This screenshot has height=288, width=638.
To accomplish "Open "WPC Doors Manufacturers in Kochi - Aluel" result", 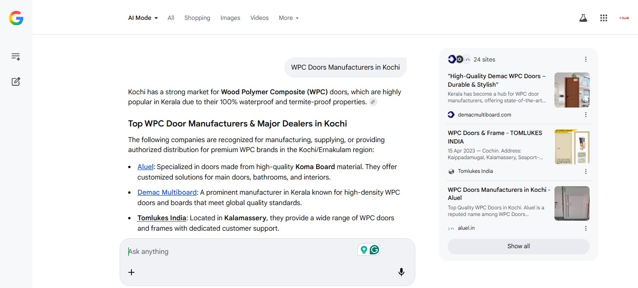I will pos(499,194).
